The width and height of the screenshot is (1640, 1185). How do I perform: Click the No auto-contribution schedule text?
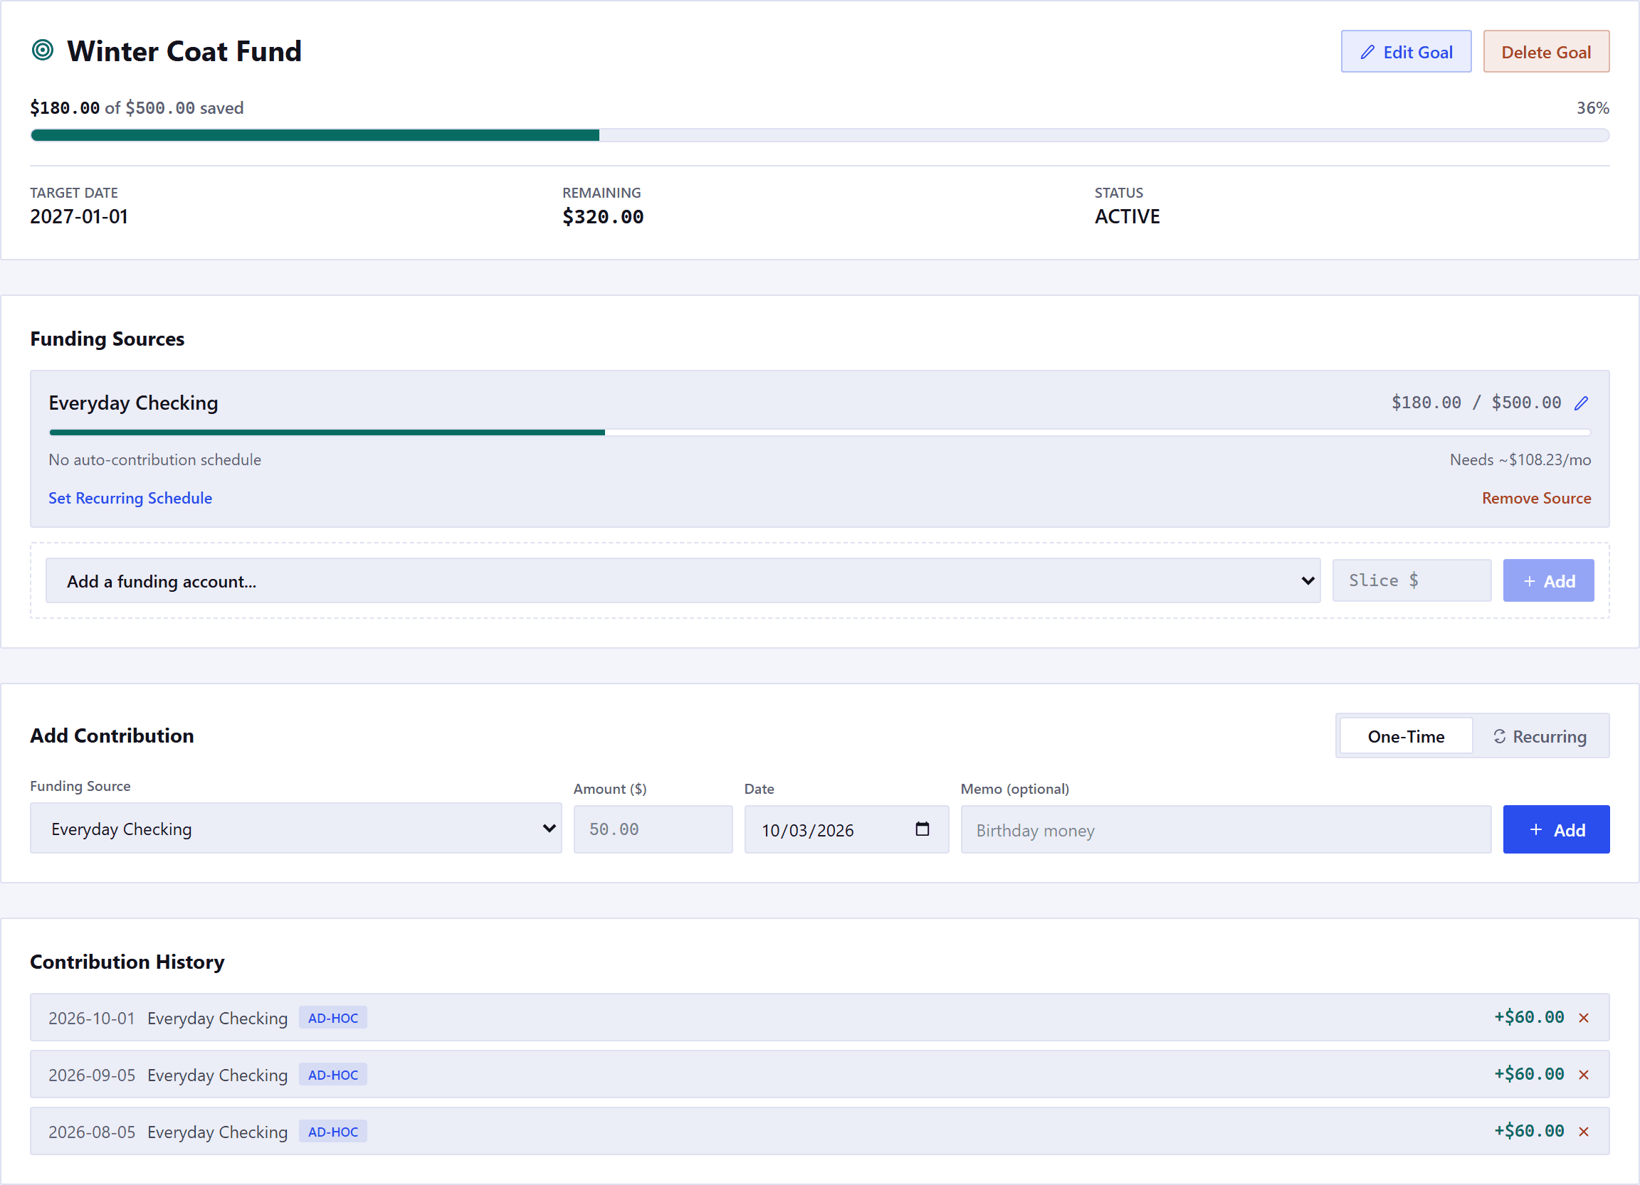pyautogui.click(x=154, y=459)
